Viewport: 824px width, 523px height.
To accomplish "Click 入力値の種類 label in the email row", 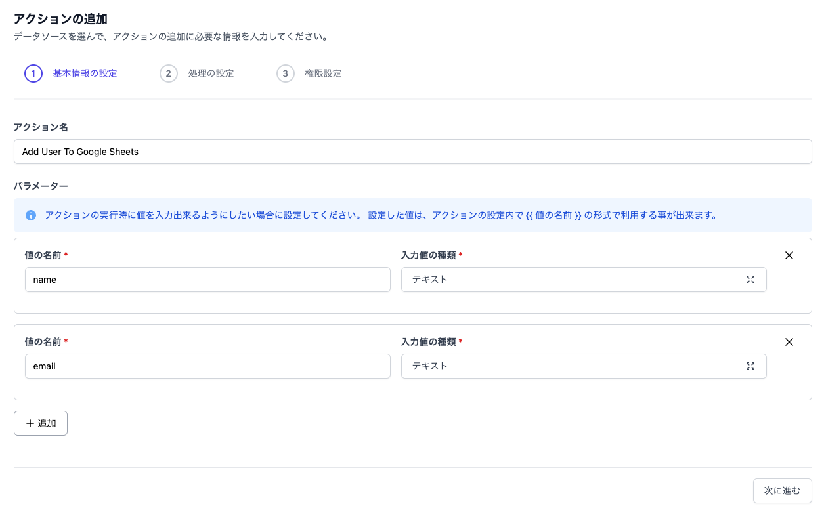I will click(x=429, y=342).
